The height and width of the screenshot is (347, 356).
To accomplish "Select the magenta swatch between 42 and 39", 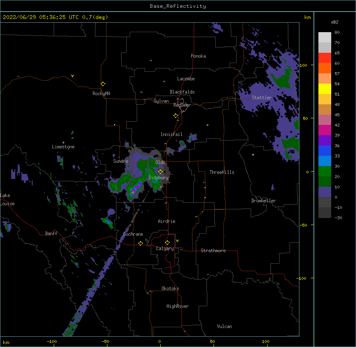I will pyautogui.click(x=325, y=130).
